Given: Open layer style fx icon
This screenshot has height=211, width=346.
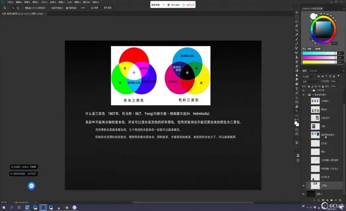Looking at the screenshot, I should tap(319, 200).
